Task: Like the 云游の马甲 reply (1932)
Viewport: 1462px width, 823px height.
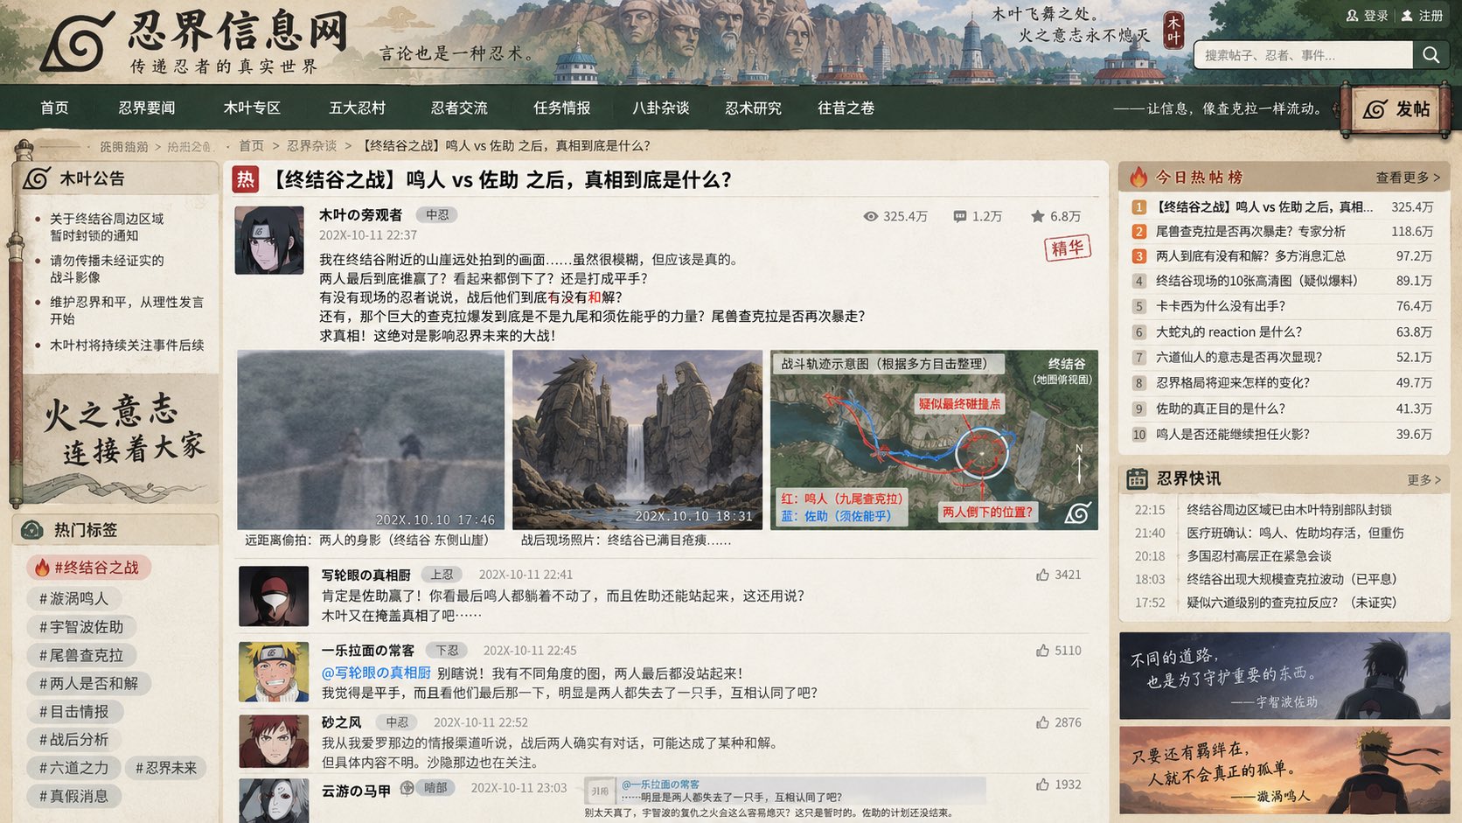Action: coord(1042,785)
